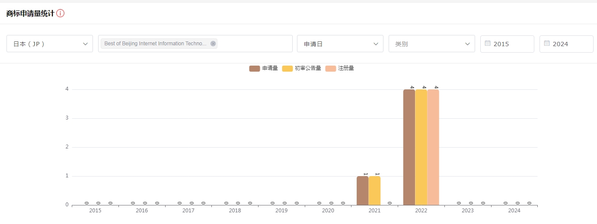Click calendar icon in 2024 field
597x224 pixels.
547,44
